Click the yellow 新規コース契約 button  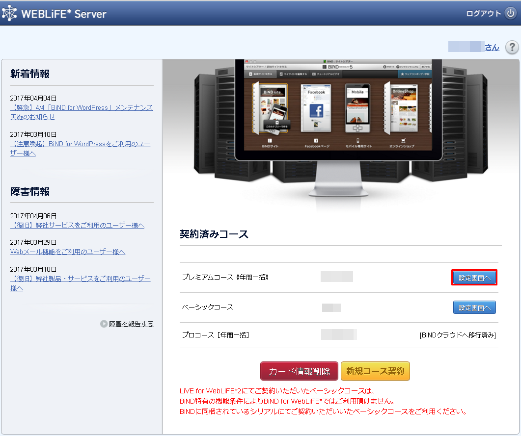point(375,371)
